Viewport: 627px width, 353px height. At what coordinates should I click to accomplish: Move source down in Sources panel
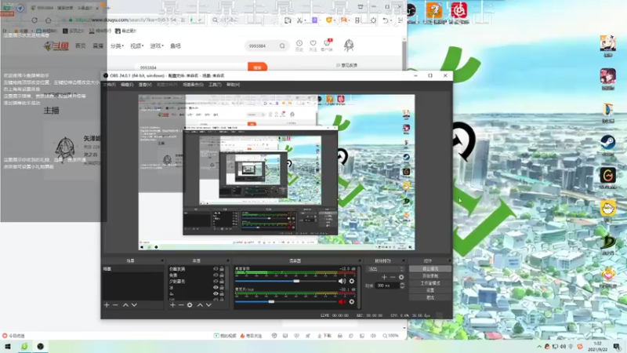(208, 305)
